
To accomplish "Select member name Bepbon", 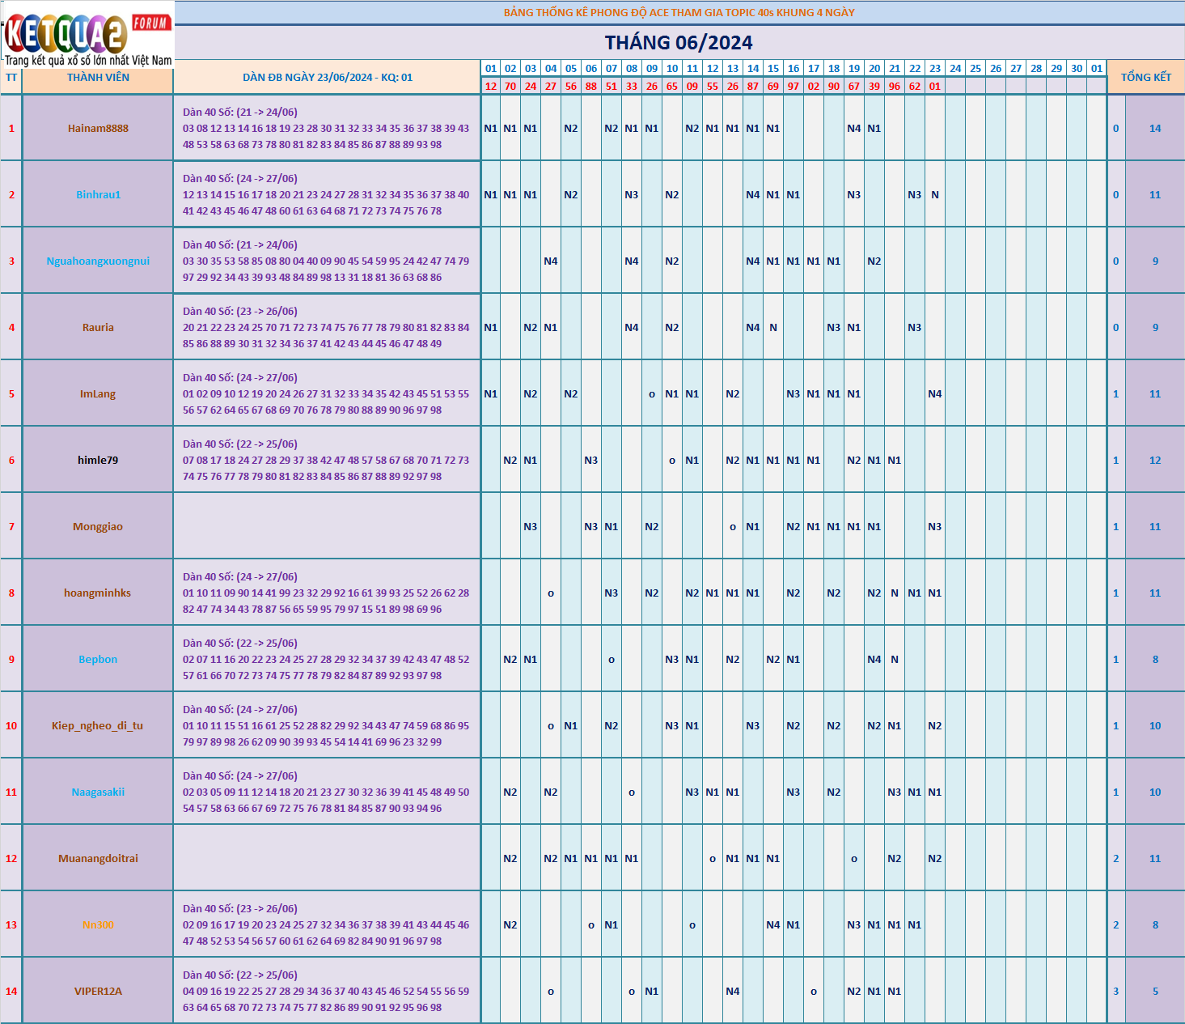I will coord(98,659).
